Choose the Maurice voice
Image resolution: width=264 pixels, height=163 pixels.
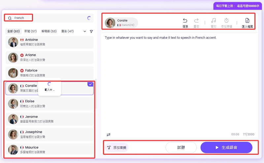click(x=49, y=149)
